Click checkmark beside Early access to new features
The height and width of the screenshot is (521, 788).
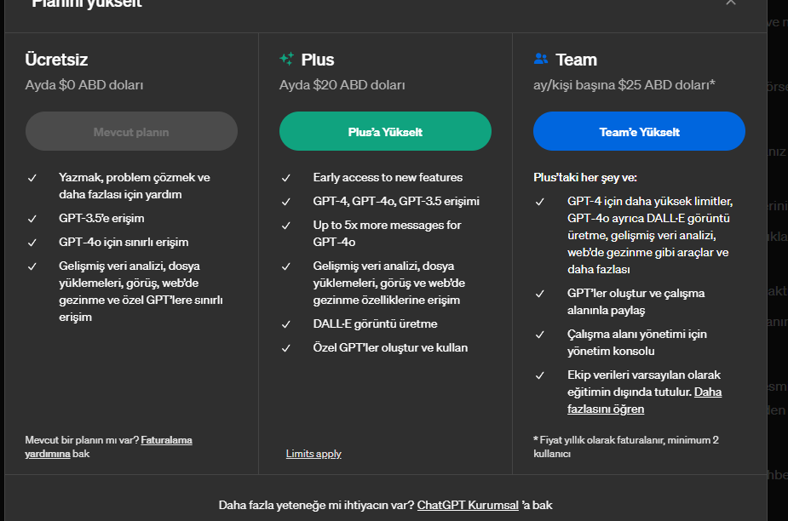click(286, 178)
